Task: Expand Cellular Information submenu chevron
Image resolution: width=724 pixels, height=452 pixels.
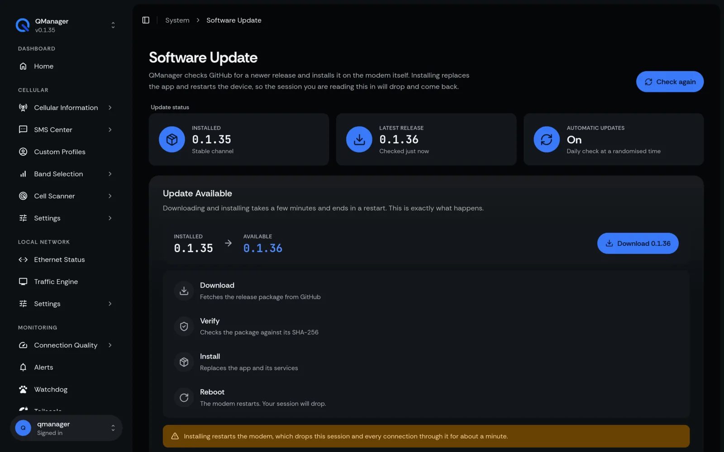Action: coord(110,108)
